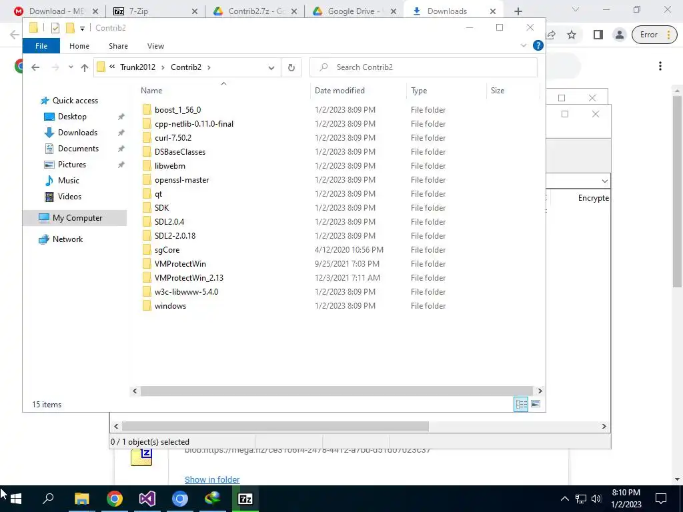Open Desktop in navigation pane
This screenshot has width=683, height=512.
point(72,117)
